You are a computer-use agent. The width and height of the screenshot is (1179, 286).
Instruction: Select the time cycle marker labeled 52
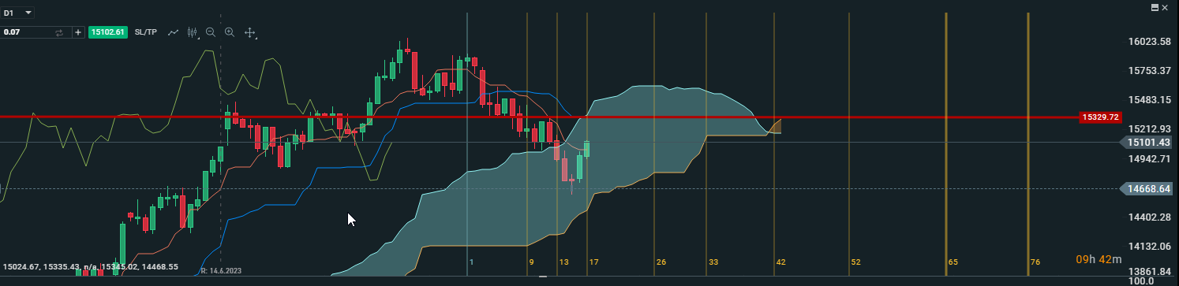tap(855, 262)
